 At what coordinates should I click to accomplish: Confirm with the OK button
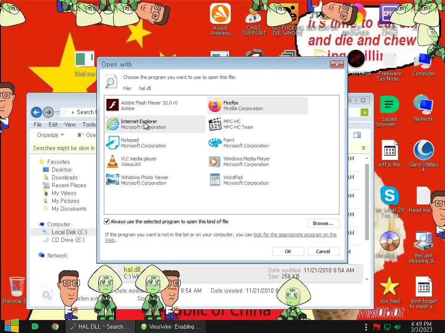coord(288,251)
